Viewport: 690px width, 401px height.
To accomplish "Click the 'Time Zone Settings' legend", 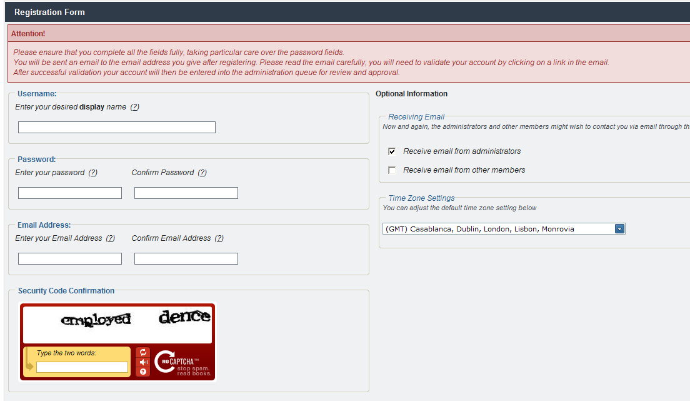I will click(421, 198).
